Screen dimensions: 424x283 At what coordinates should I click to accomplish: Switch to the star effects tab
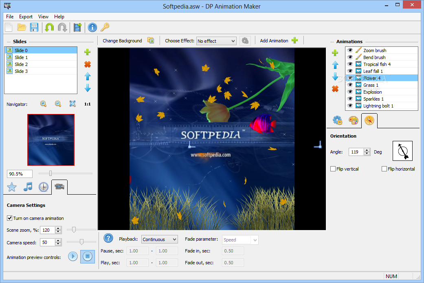(x=12, y=187)
